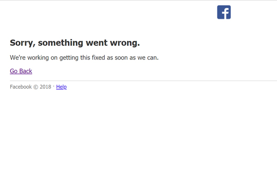
Task: Click the word "Facebook" in the footer
Action: [21, 87]
